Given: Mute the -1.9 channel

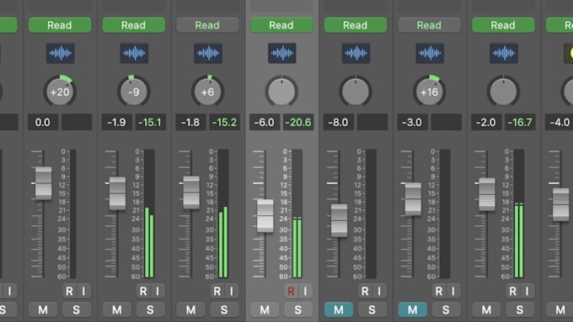Looking at the screenshot, I should 117,309.
